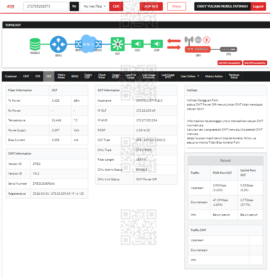Switch to the STB tab
Image resolution: width=270 pixels, height=278 pixels.
(x=37, y=76)
